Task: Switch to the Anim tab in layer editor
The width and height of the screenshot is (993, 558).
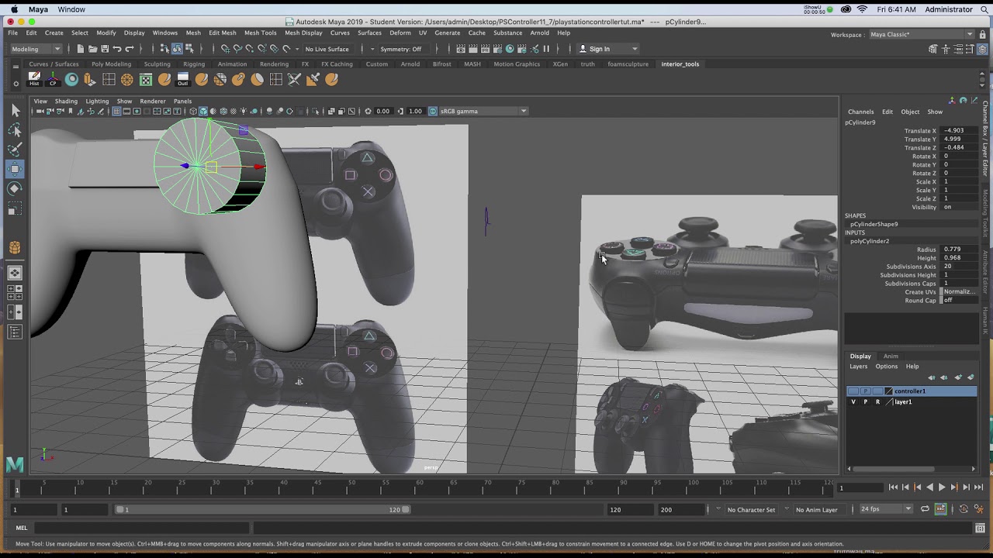Action: [891, 356]
